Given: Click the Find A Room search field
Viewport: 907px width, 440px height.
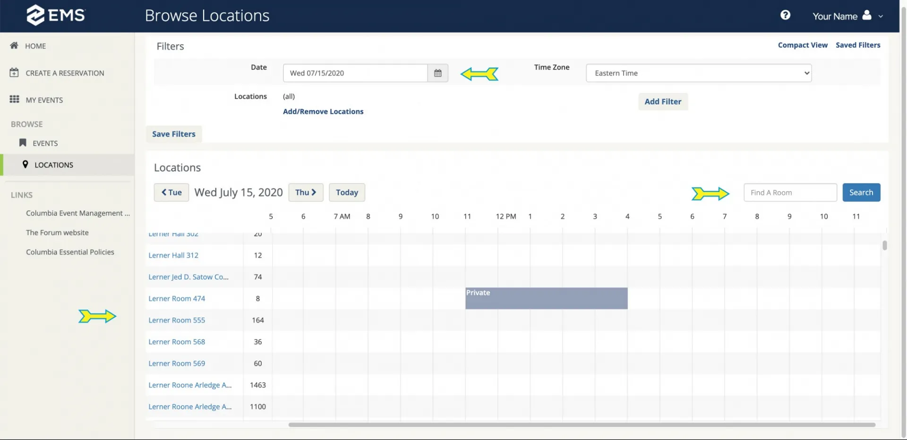Looking at the screenshot, I should [x=790, y=192].
